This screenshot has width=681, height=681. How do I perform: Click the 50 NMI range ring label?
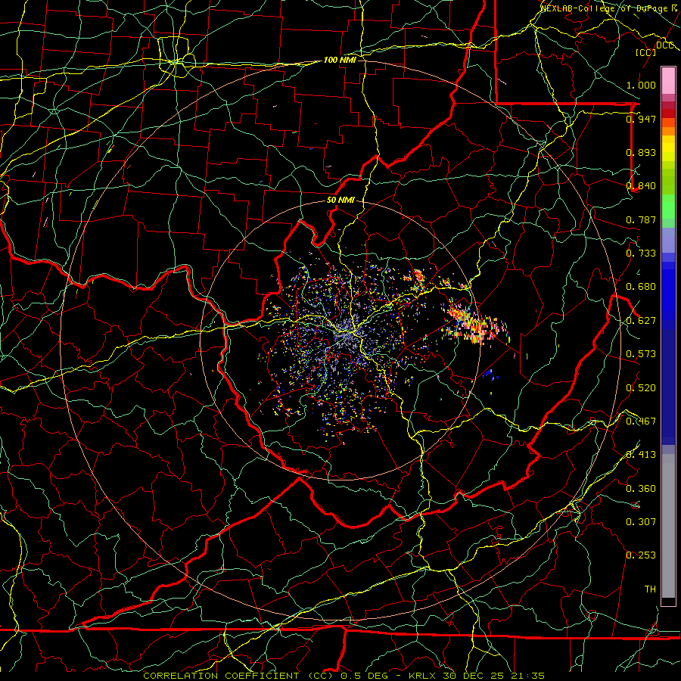[x=340, y=201]
